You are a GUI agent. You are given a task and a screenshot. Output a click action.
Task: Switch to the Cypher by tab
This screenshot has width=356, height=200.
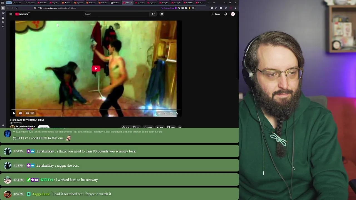[79, 3]
